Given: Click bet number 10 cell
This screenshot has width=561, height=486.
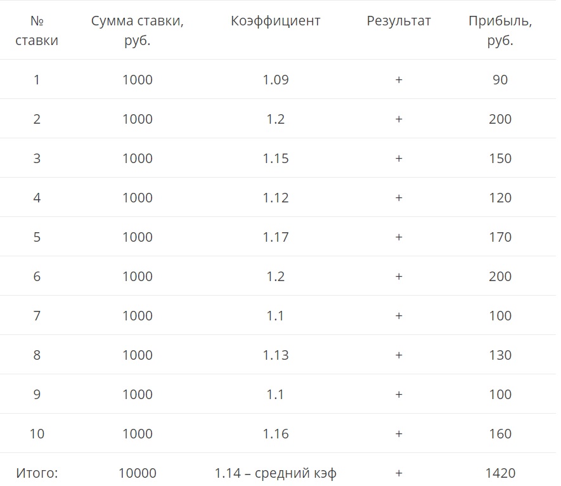Looking at the screenshot, I should [37, 434].
